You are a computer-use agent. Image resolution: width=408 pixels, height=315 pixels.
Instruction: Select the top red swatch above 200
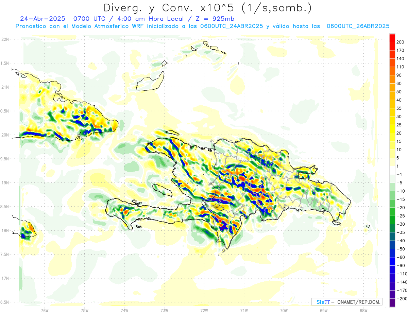[392, 38]
